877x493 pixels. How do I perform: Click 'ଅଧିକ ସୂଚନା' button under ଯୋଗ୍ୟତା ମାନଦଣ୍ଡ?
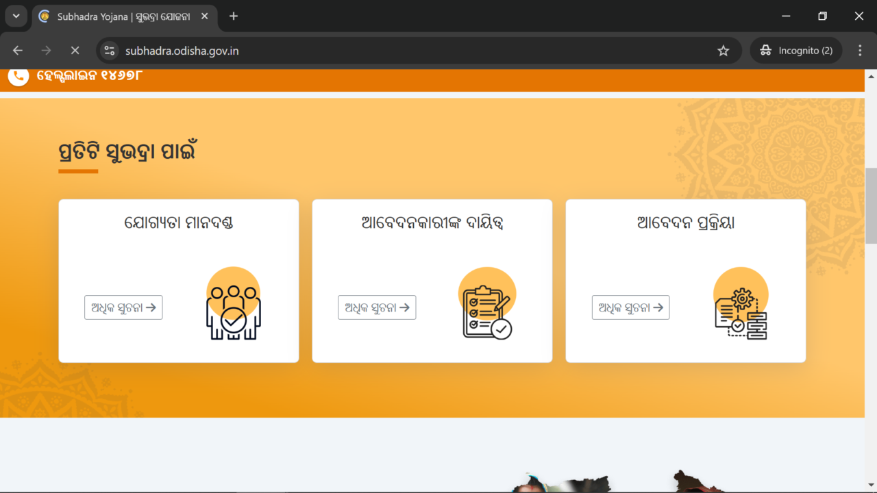pyautogui.click(x=123, y=307)
